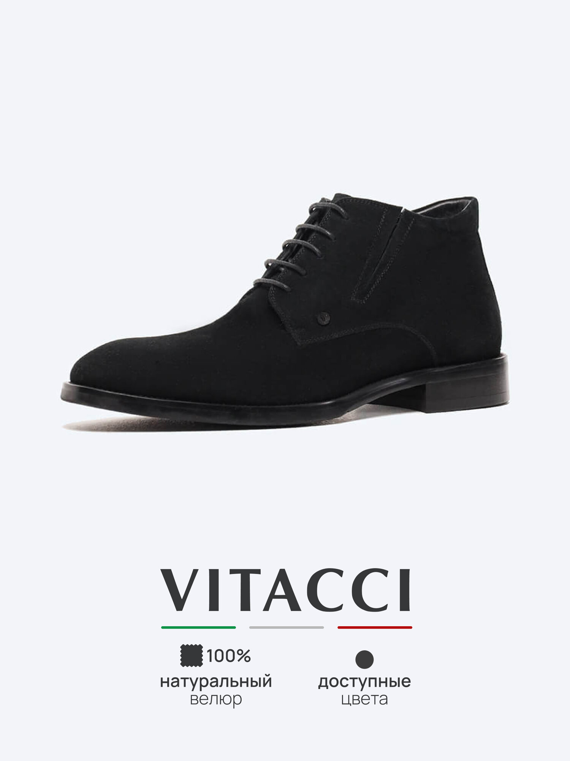Image resolution: width=570 pixels, height=761 pixels.
Task: Click the grey stripe under the logo
Action: (x=287, y=627)
